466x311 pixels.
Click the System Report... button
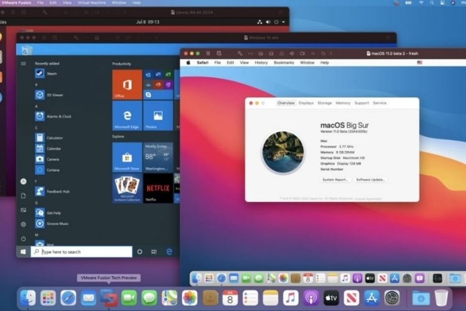click(336, 180)
